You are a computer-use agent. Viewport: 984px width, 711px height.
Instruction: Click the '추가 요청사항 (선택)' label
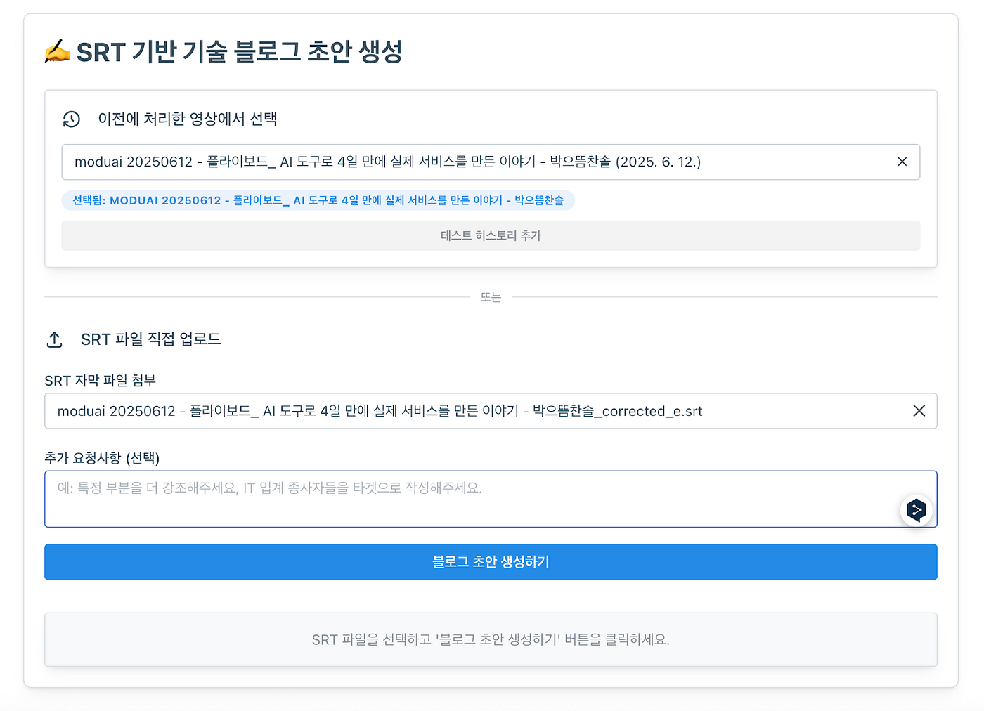click(x=102, y=458)
